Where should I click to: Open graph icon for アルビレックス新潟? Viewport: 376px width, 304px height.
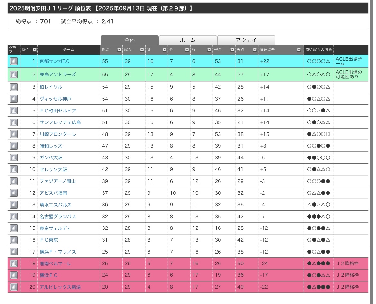13,287
